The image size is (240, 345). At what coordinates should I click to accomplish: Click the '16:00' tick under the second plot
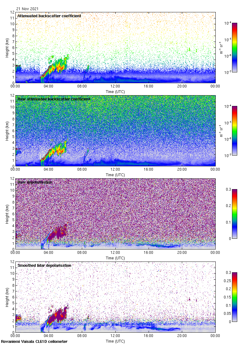[149, 169]
